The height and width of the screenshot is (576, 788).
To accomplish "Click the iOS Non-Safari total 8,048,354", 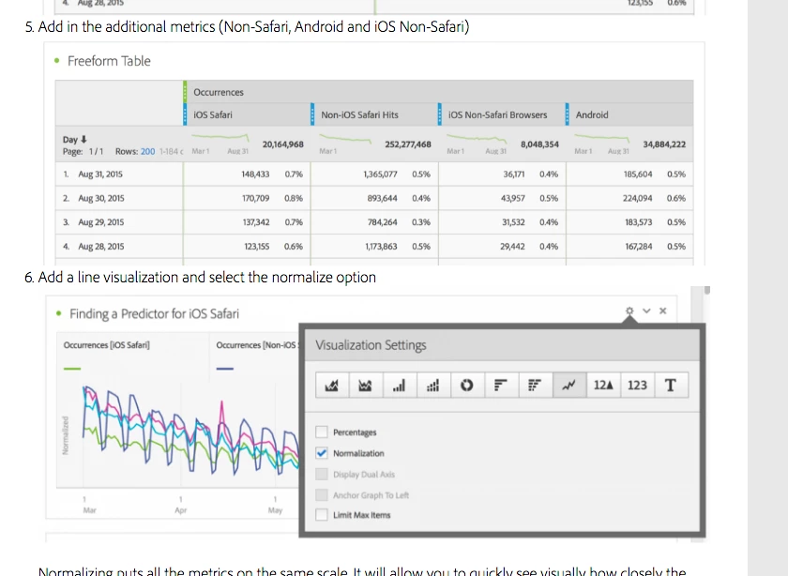I will coord(539,144).
